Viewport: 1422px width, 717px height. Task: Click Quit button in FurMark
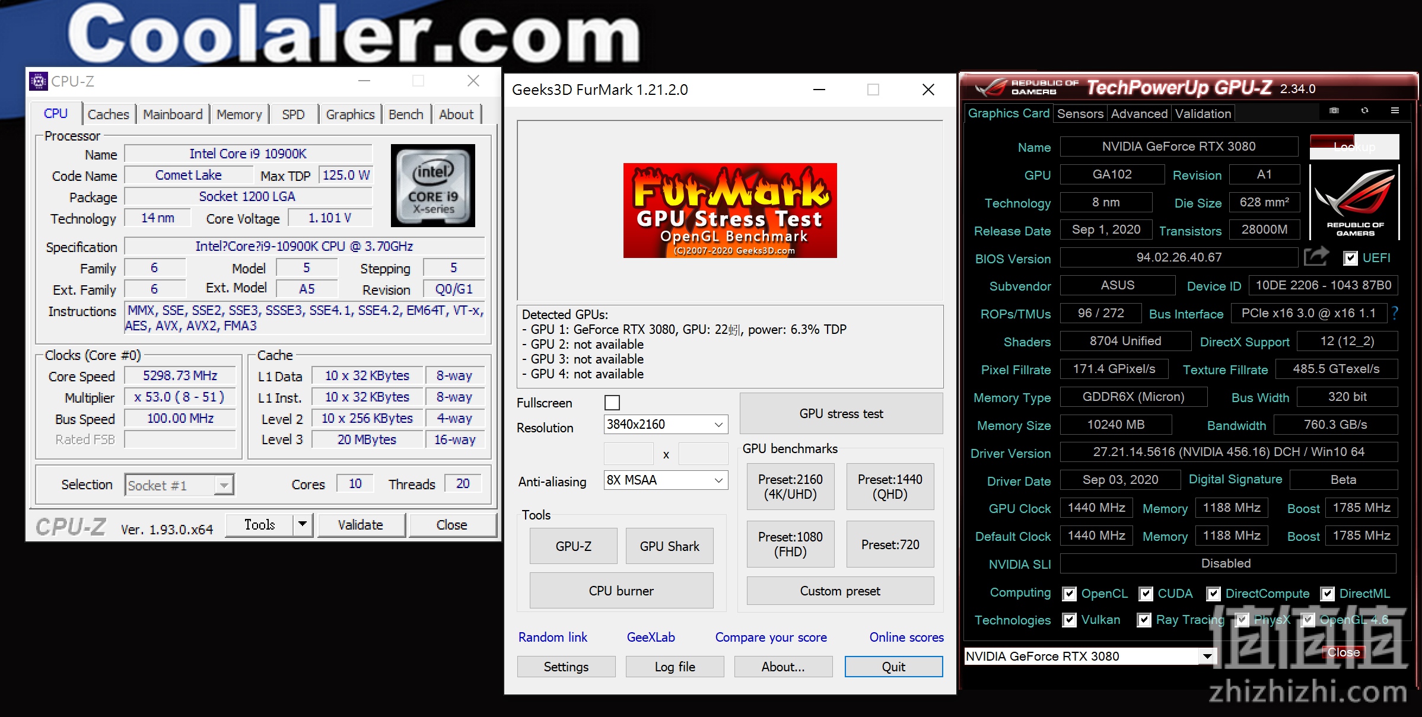[x=893, y=667]
